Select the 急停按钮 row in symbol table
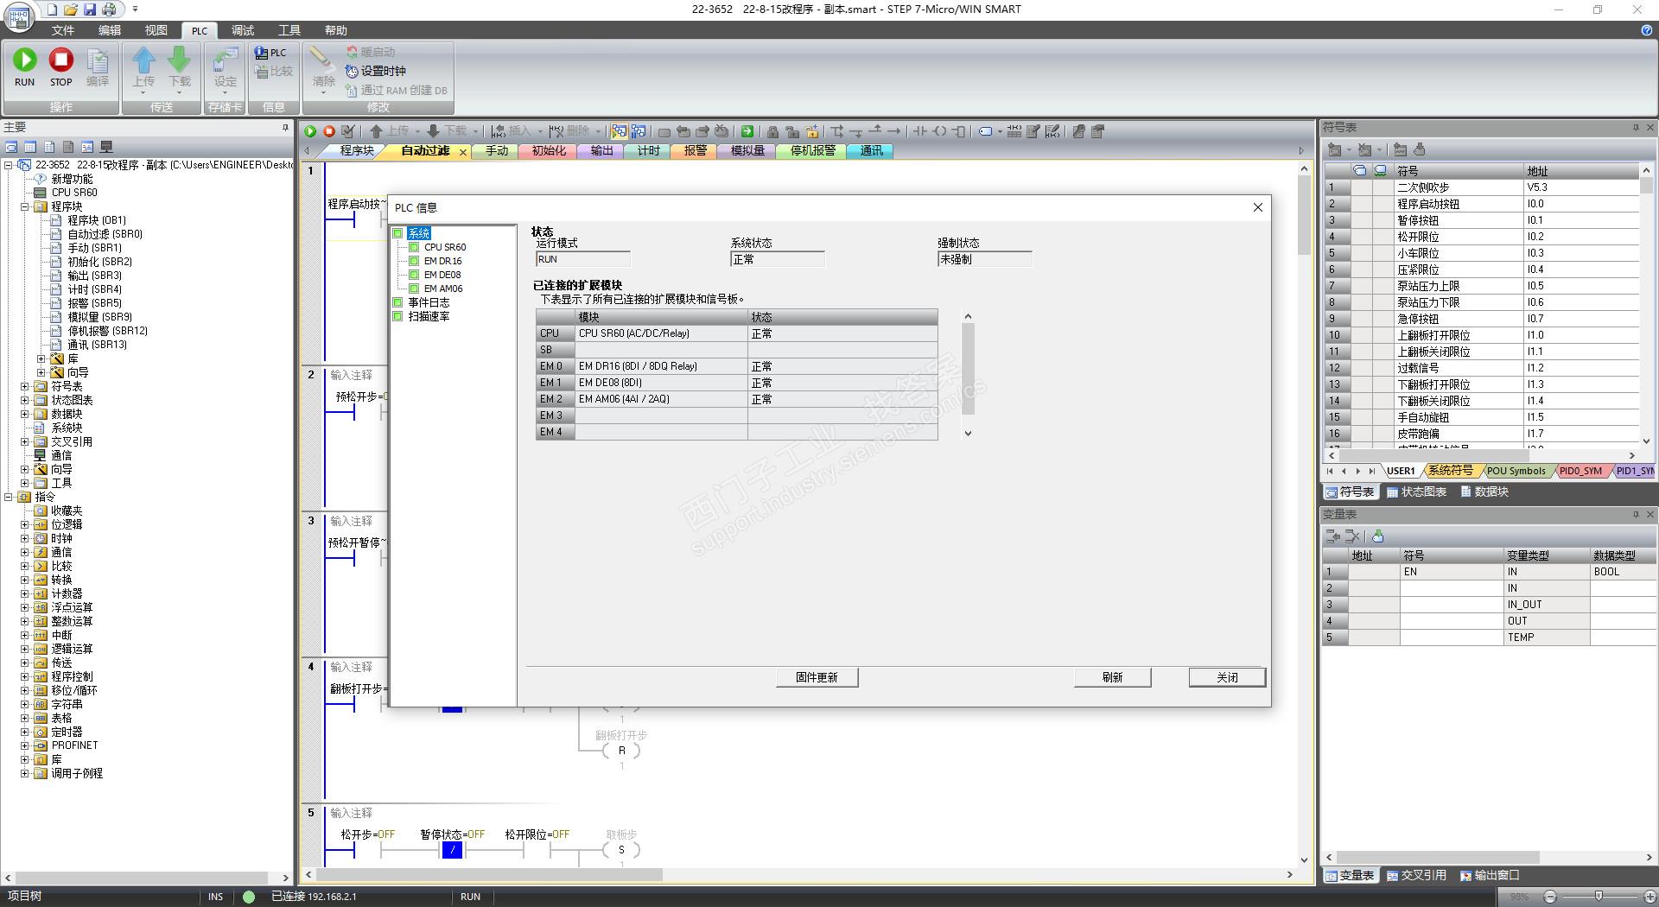Screen dimensions: 1659x907 tap(1481, 319)
